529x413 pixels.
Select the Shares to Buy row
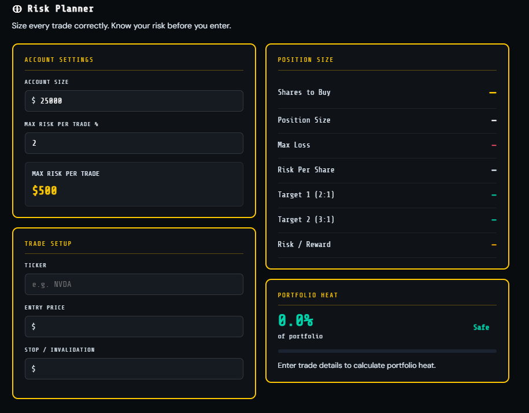pos(387,93)
